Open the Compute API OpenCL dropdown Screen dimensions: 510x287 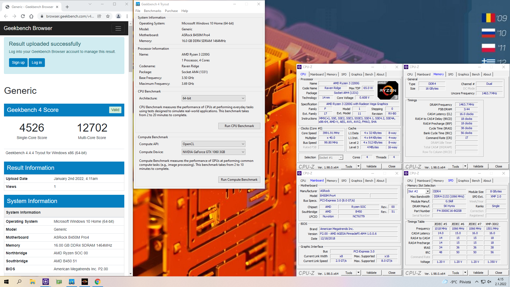coord(213,144)
